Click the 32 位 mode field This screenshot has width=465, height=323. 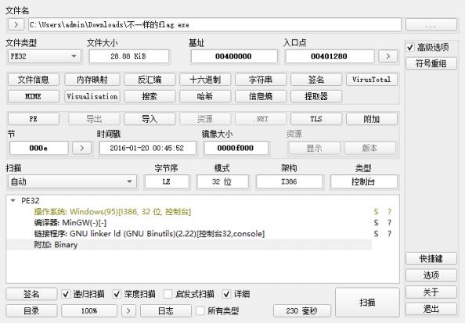point(222,181)
